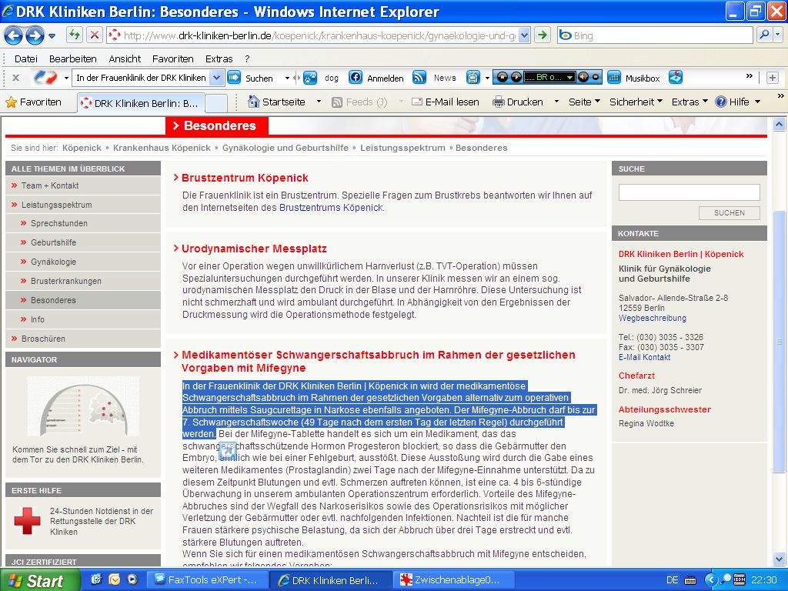Click the Navigator Berlin map thumbnail

point(83,407)
